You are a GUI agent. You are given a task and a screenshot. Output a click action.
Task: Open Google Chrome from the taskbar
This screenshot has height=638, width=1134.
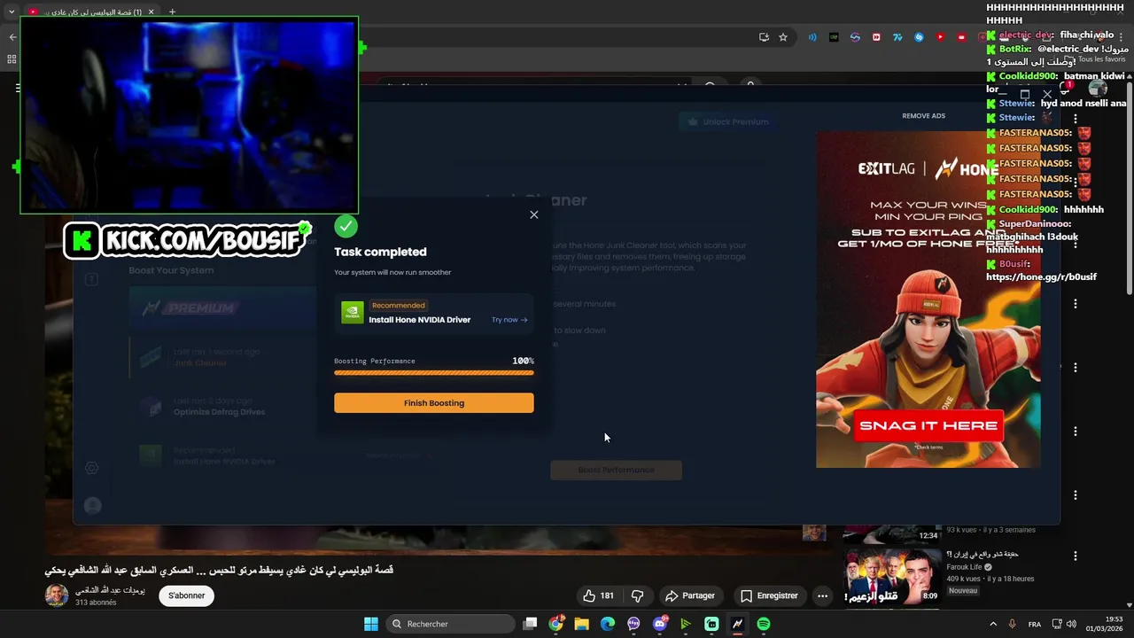[x=555, y=624]
